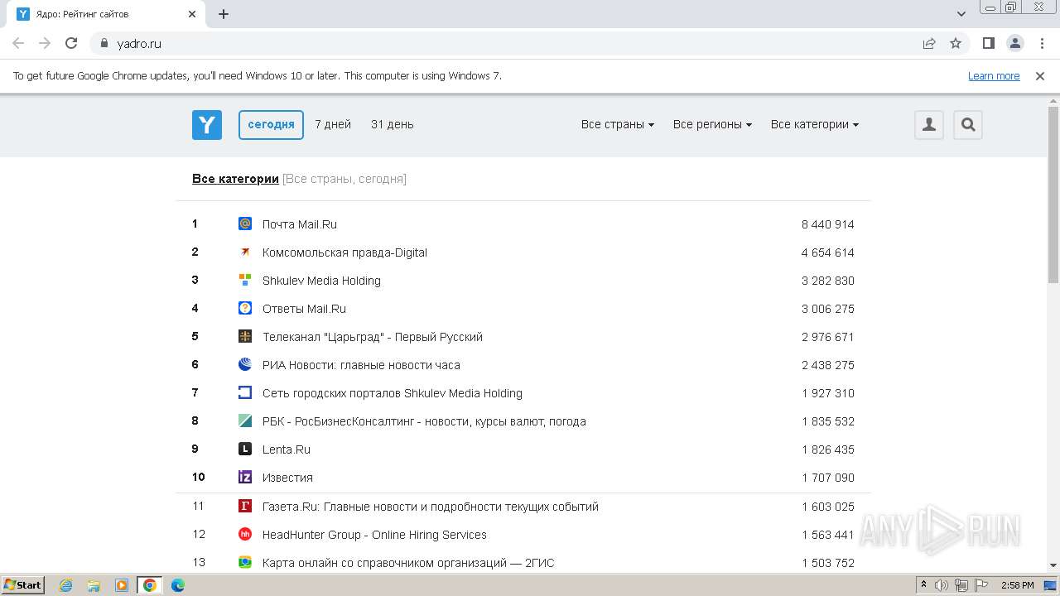This screenshot has width=1060, height=596.
Task: Open the Chrome profile avatar
Action: pos(1015,43)
